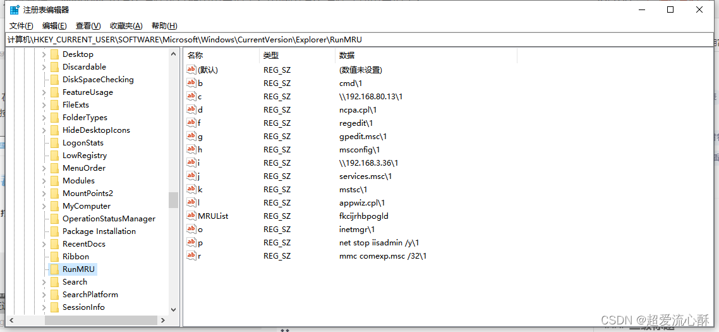Open the 查看(V) menu
This screenshot has width=719, height=332.
point(88,26)
